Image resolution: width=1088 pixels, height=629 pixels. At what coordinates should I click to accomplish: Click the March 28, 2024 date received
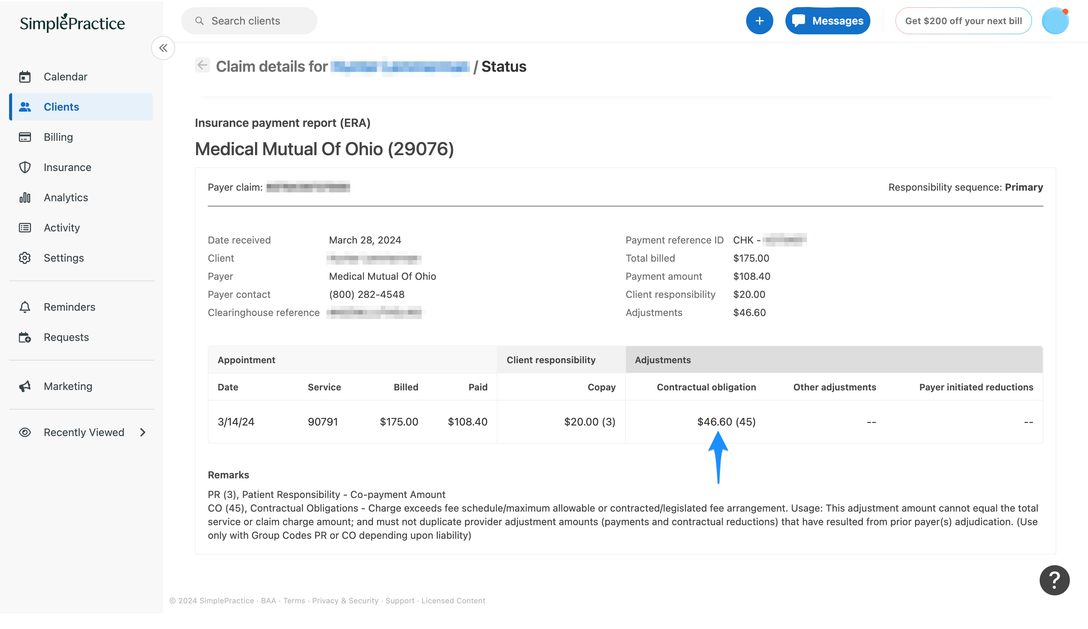[365, 240]
